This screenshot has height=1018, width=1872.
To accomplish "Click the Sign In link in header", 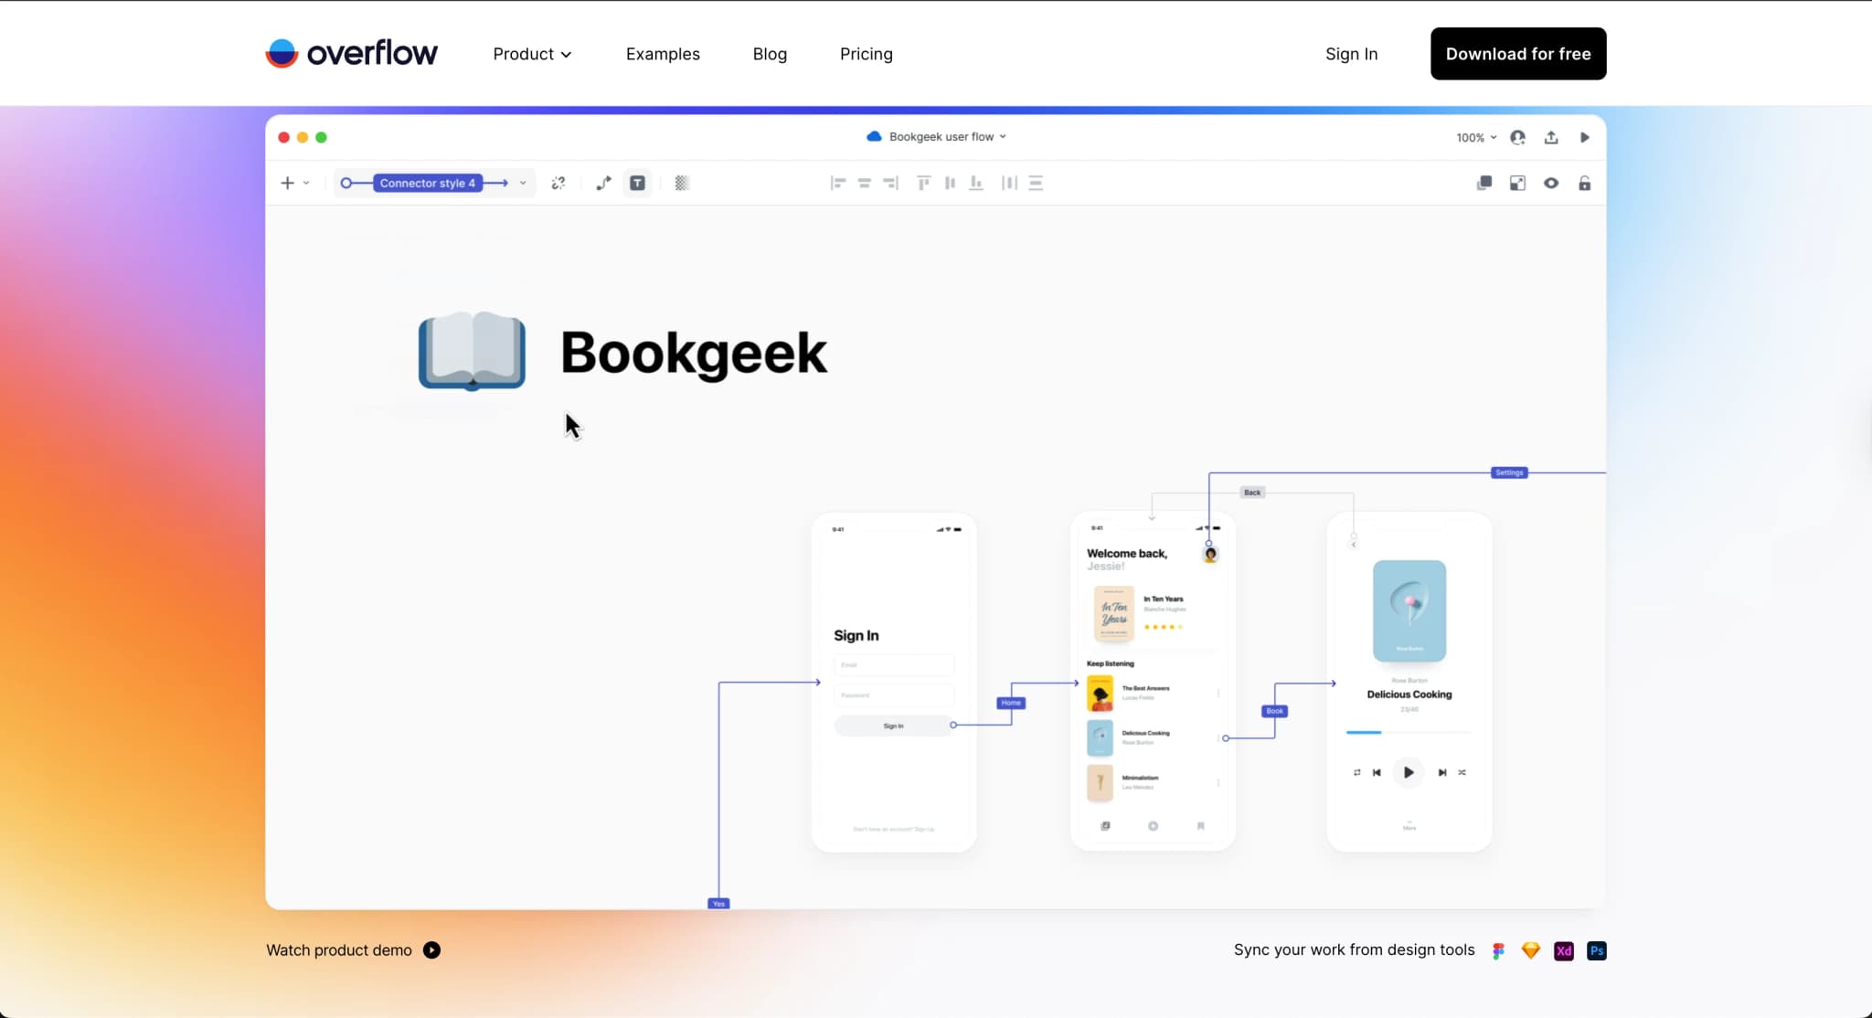I will pyautogui.click(x=1351, y=54).
